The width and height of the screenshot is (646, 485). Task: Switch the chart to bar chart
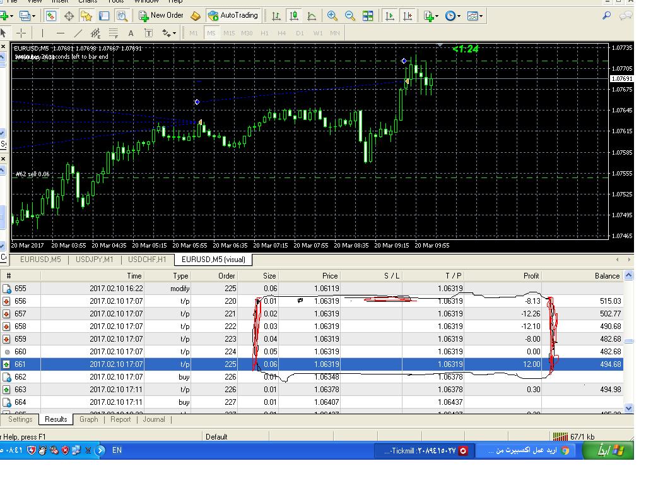[276, 16]
